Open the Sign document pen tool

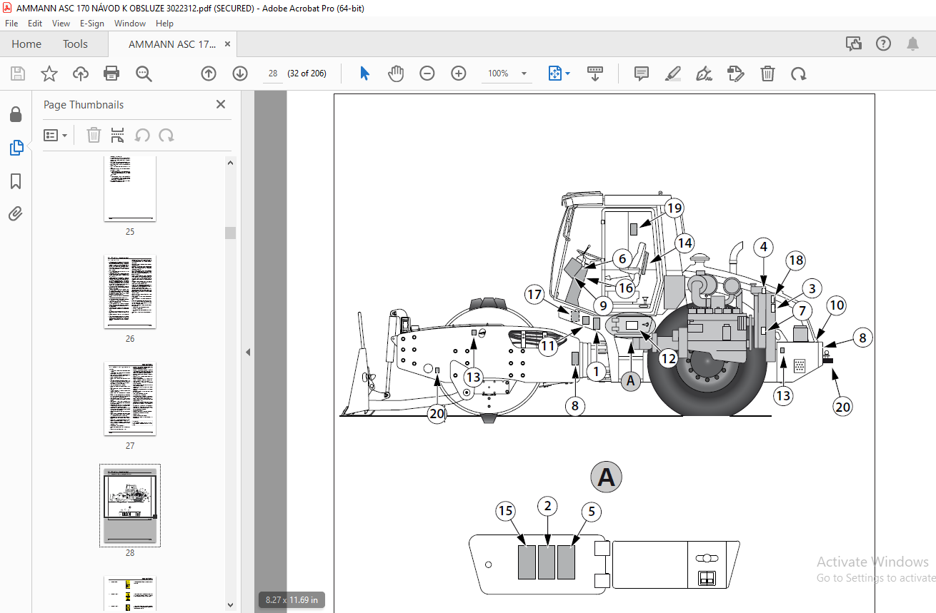[x=704, y=74]
